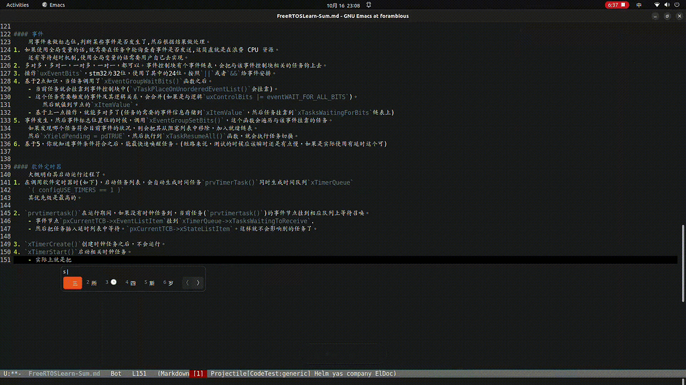Click the input method keyboard icon in tray
Image resolution: width=686 pixels, height=385 pixels.
638,5
